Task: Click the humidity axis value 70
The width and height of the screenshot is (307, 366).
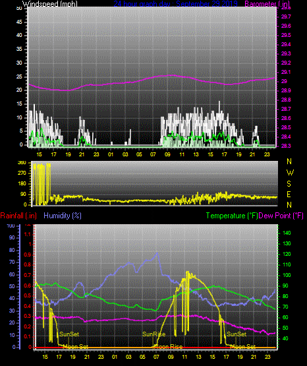Action: click(x=12, y=262)
